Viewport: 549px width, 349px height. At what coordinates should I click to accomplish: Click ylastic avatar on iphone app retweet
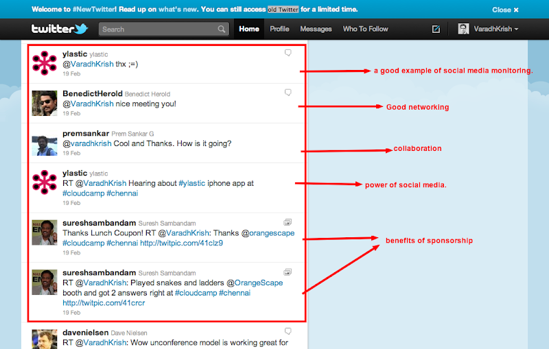(x=45, y=182)
